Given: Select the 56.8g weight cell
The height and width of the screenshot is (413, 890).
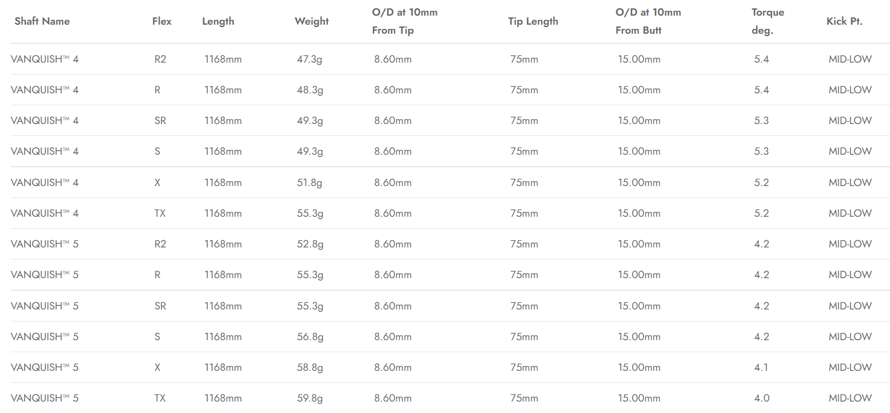Looking at the screenshot, I should 310,337.
